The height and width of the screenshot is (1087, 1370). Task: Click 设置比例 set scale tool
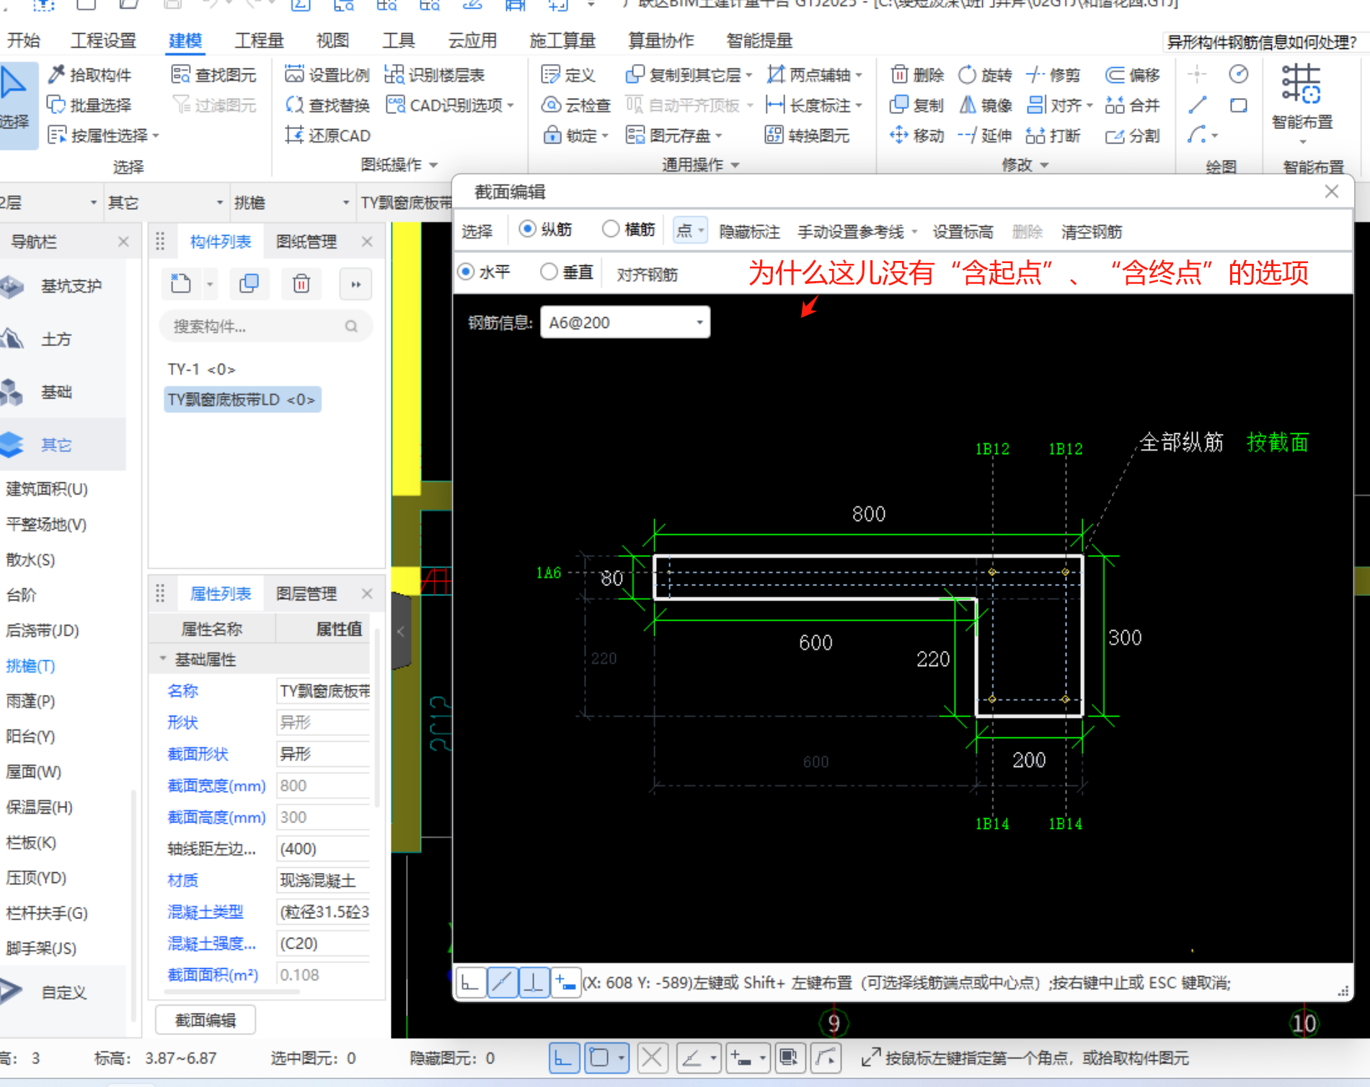tap(327, 75)
